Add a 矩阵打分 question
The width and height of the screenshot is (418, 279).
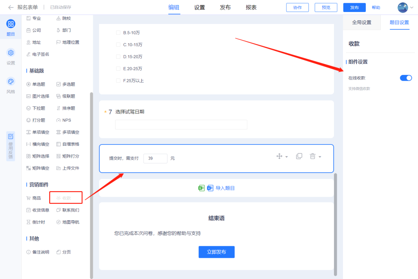(68, 156)
